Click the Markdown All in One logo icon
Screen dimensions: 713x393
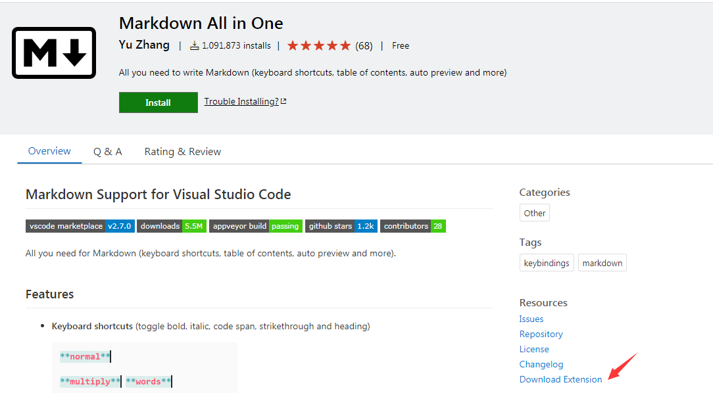(54, 53)
